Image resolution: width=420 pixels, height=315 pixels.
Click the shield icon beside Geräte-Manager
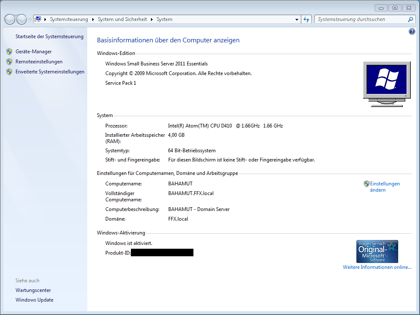9,51
